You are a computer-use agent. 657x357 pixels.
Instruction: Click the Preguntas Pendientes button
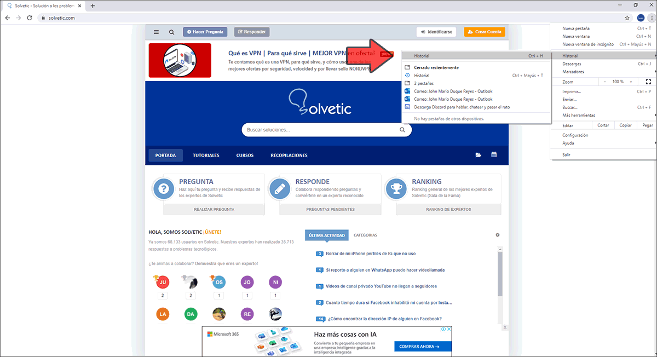coord(330,210)
